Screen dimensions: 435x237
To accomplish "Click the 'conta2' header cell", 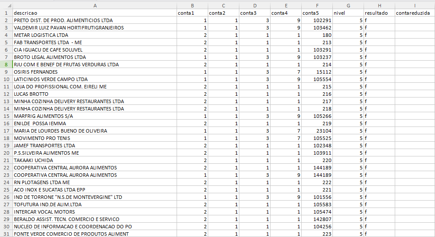I will pyautogui.click(x=224, y=13).
